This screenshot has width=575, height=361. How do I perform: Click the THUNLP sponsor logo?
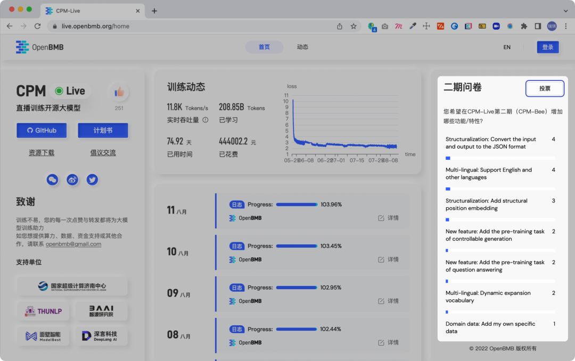point(43,311)
